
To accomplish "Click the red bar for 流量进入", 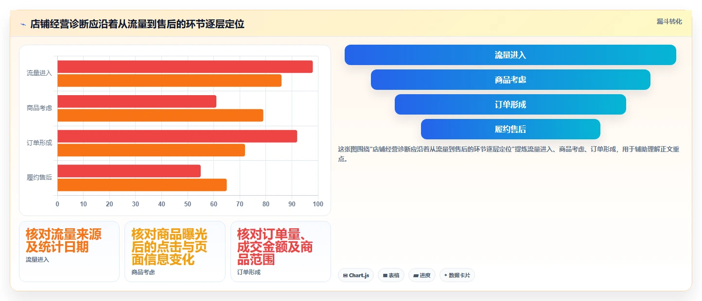I will pyautogui.click(x=185, y=67).
